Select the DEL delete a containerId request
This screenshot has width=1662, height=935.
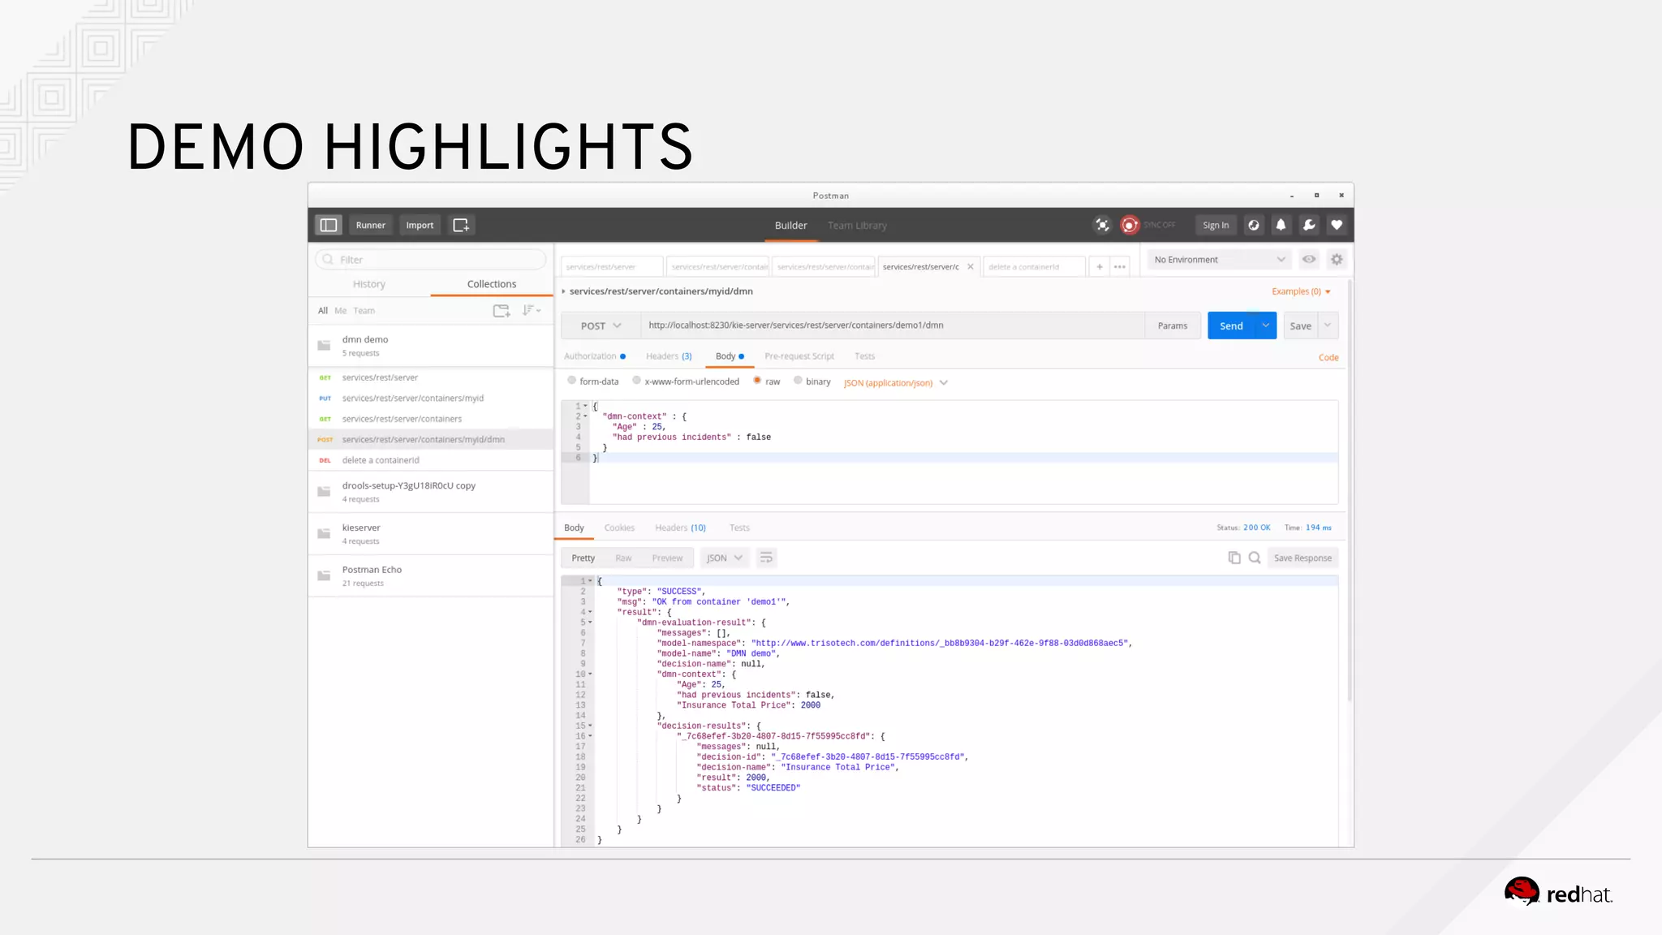[431, 460]
